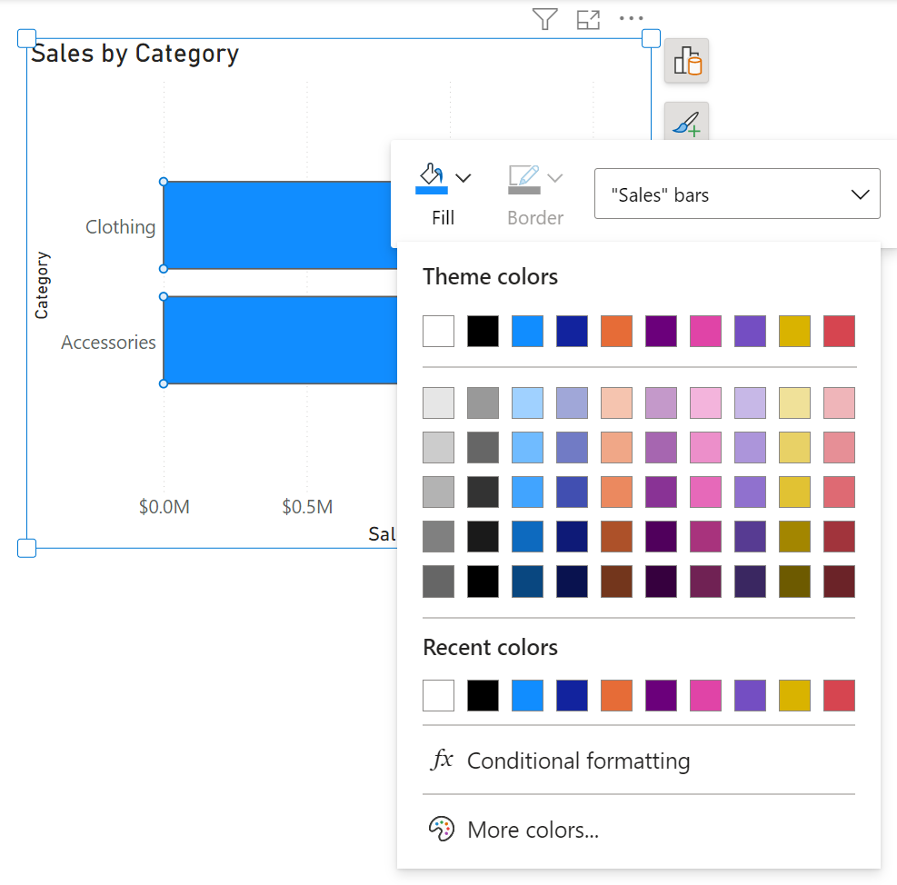Select white in Recent colors
The height and width of the screenshot is (885, 897).
tap(438, 695)
